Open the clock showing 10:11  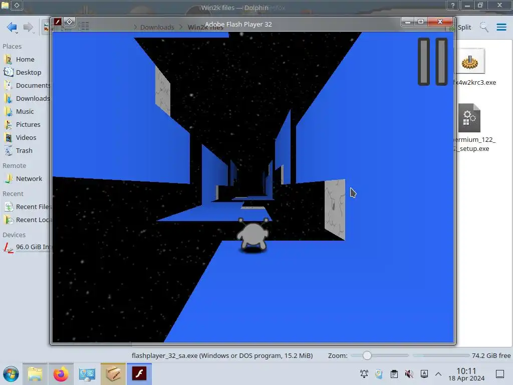click(466, 374)
